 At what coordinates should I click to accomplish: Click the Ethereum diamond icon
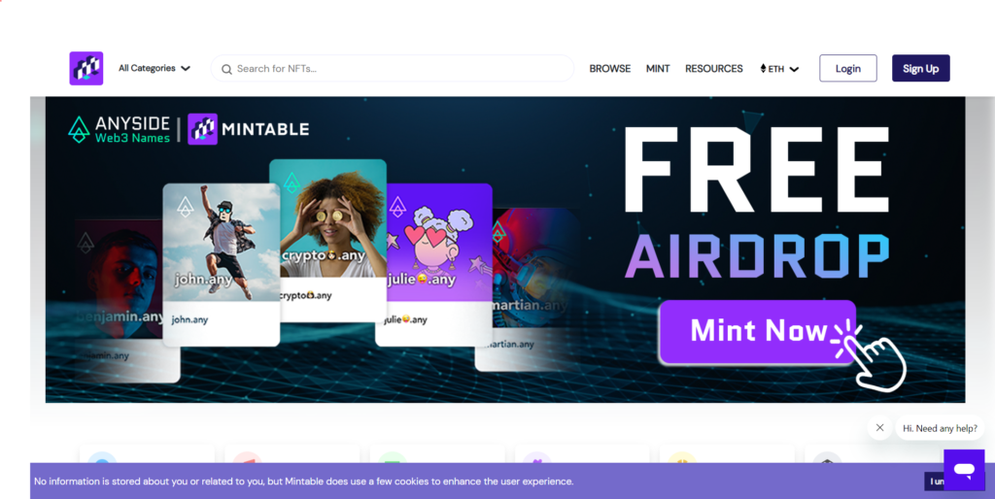(763, 69)
